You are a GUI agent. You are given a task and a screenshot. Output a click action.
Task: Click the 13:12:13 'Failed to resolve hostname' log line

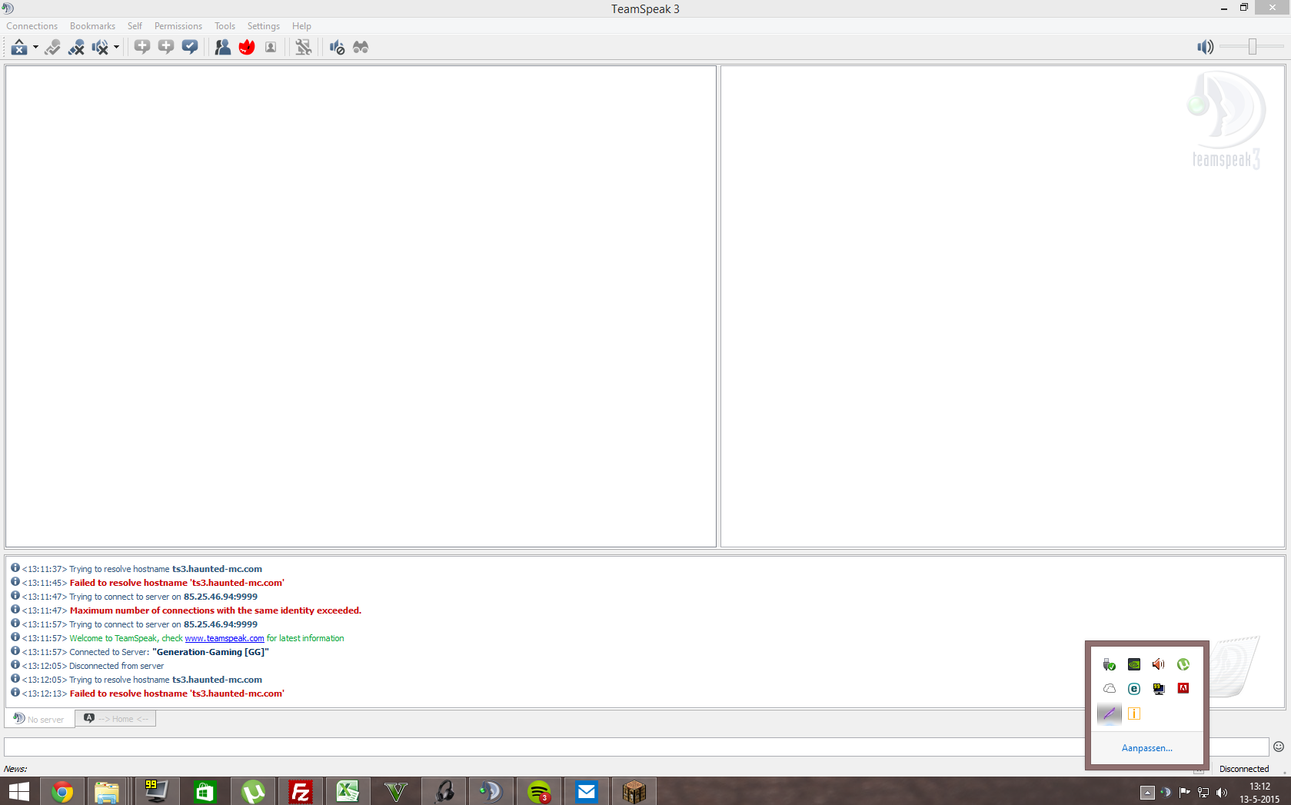pyautogui.click(x=177, y=694)
